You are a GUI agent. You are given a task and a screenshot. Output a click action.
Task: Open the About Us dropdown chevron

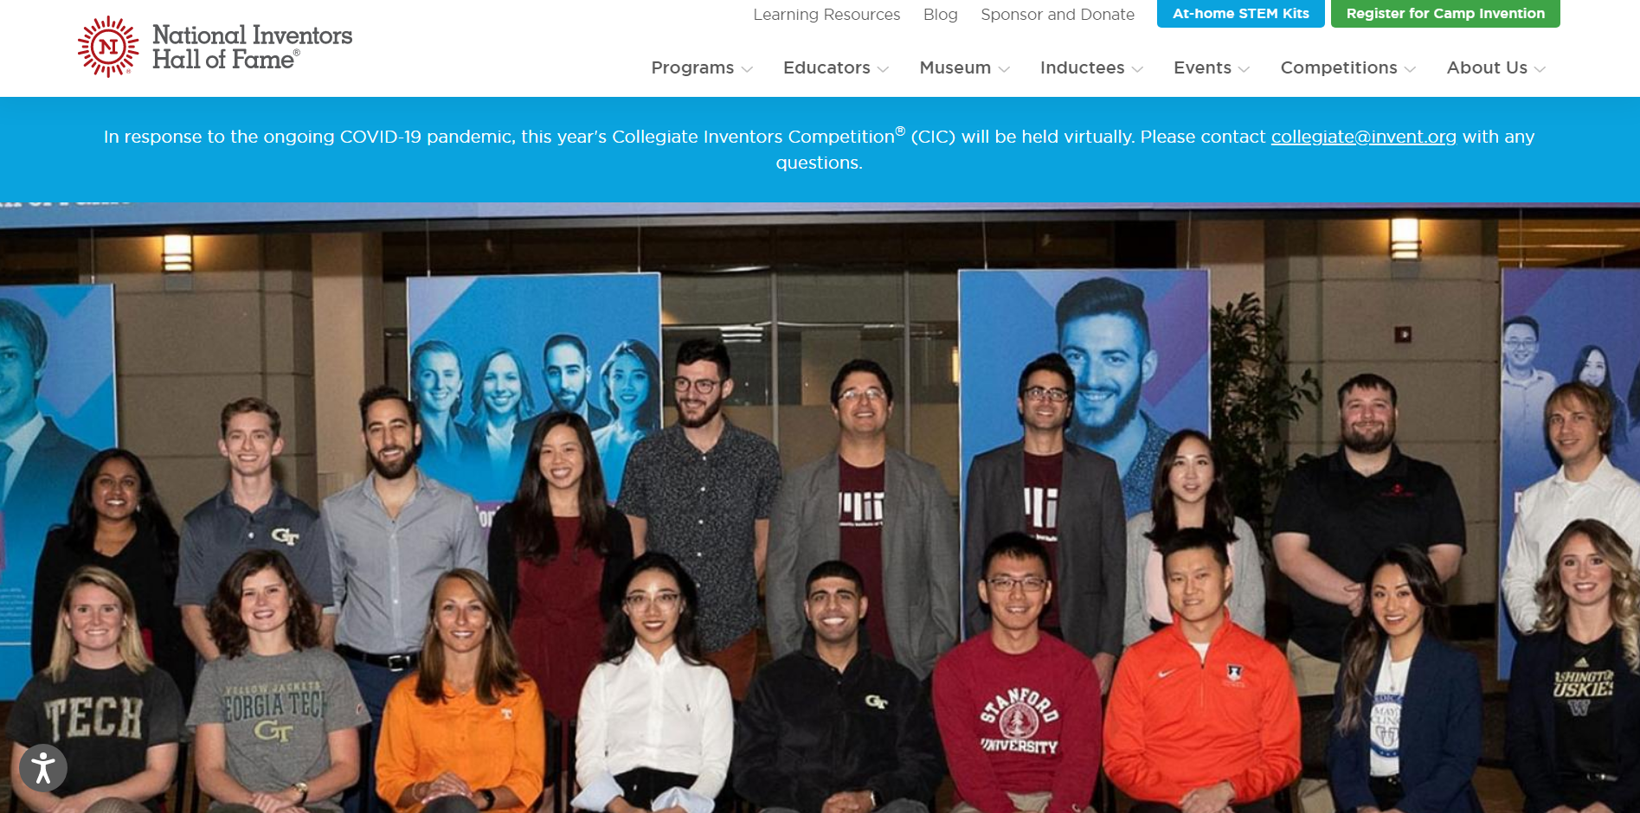click(1540, 69)
